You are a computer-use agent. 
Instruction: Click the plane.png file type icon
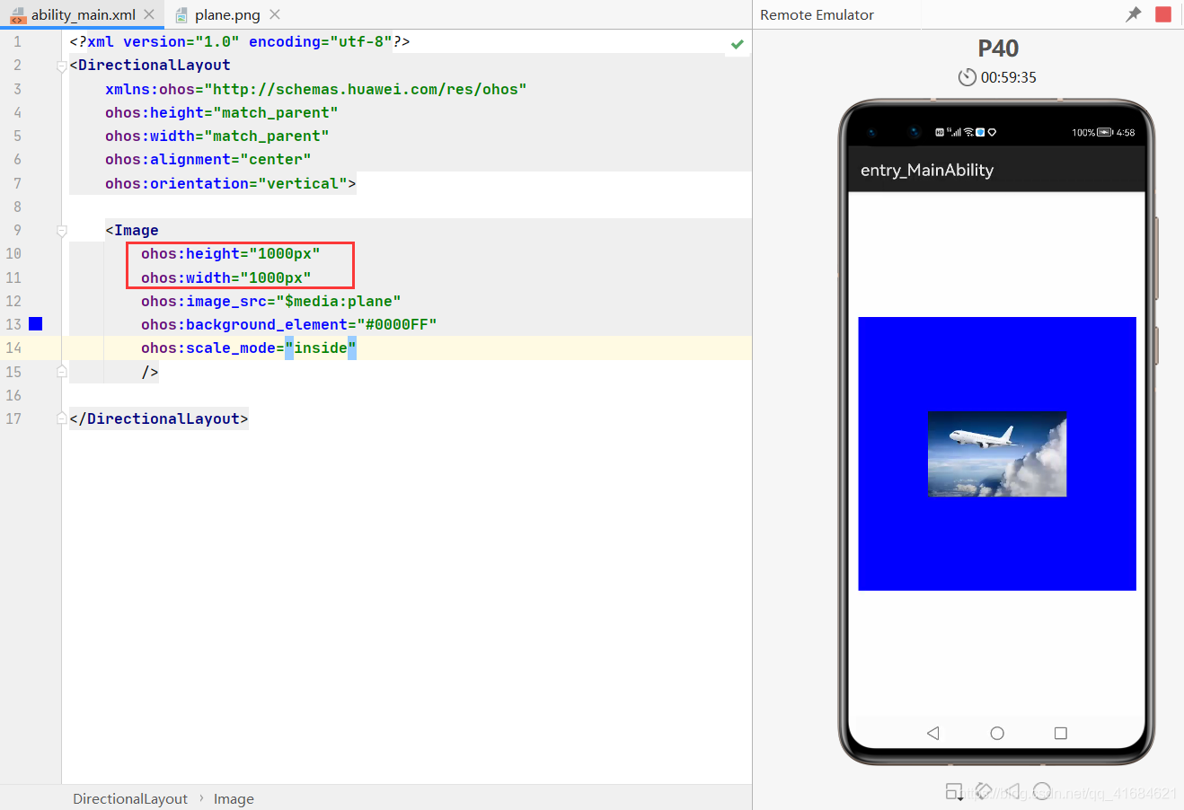pyautogui.click(x=181, y=14)
